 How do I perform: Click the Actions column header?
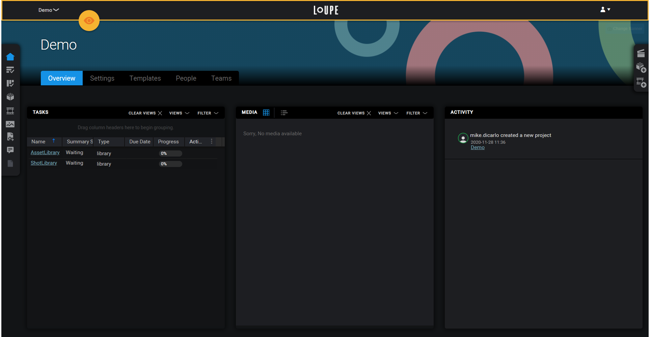tap(196, 142)
